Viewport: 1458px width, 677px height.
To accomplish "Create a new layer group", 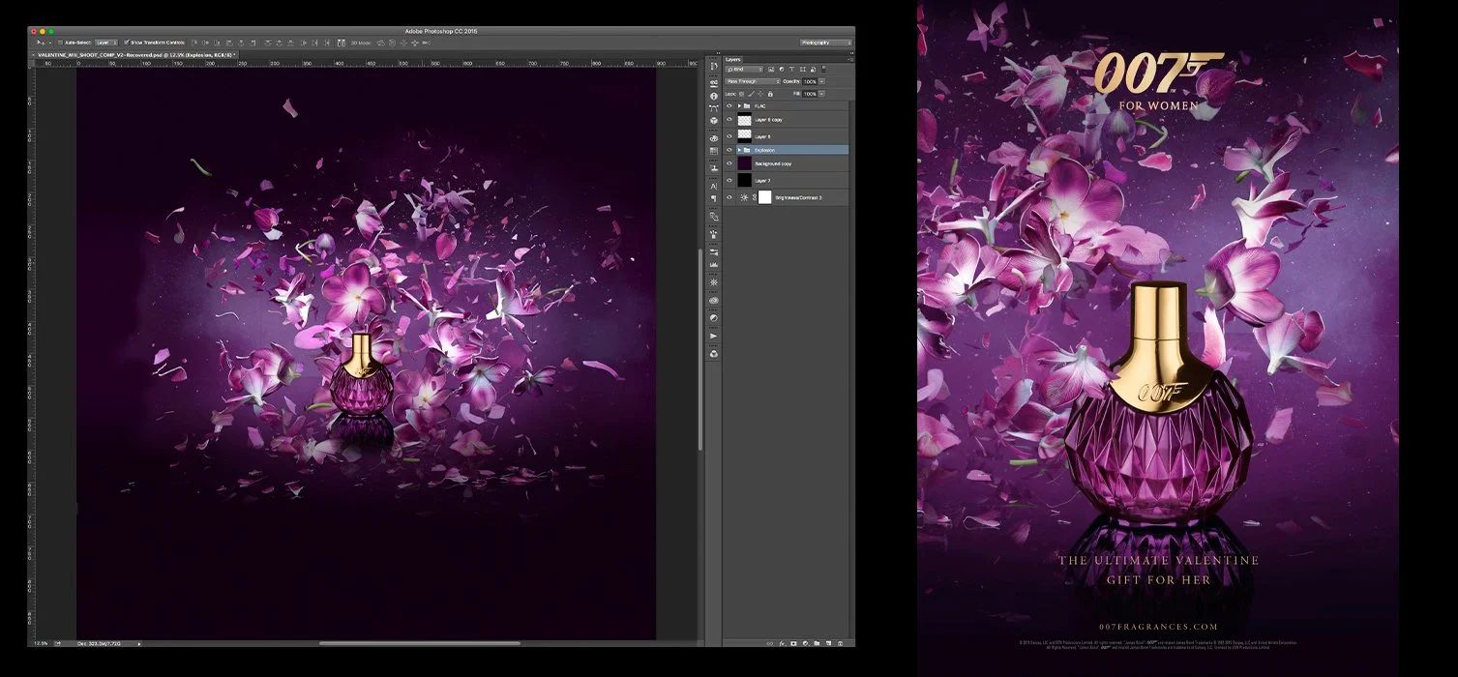I will tap(817, 643).
